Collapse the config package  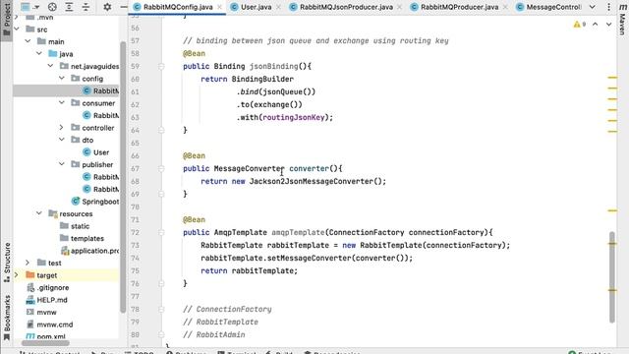click(x=62, y=79)
